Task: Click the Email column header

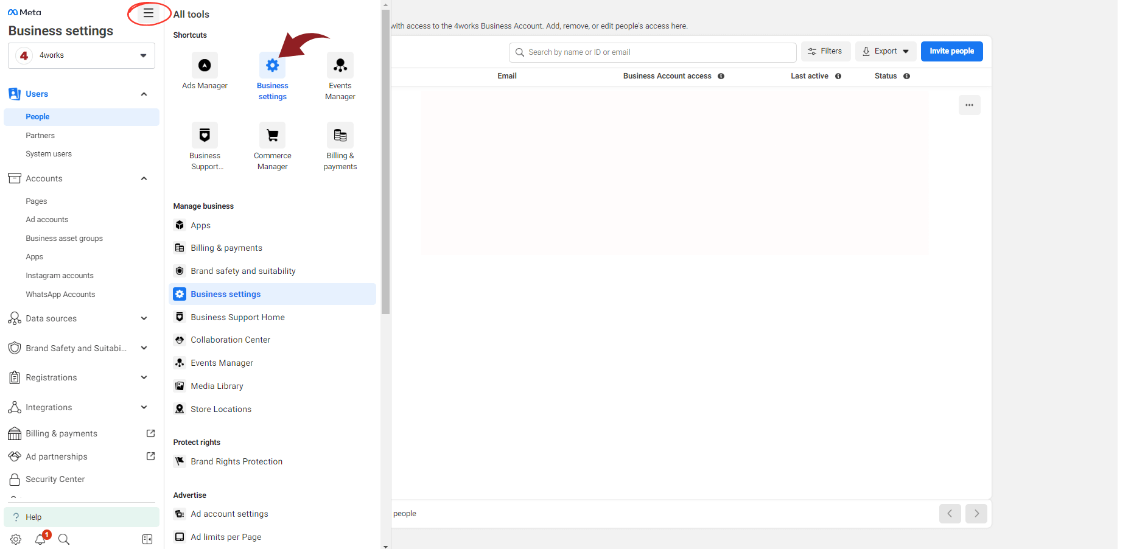Action: click(507, 76)
